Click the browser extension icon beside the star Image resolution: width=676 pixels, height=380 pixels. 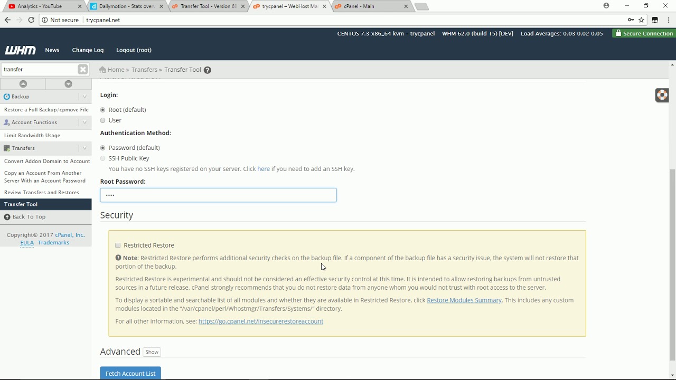tap(655, 20)
